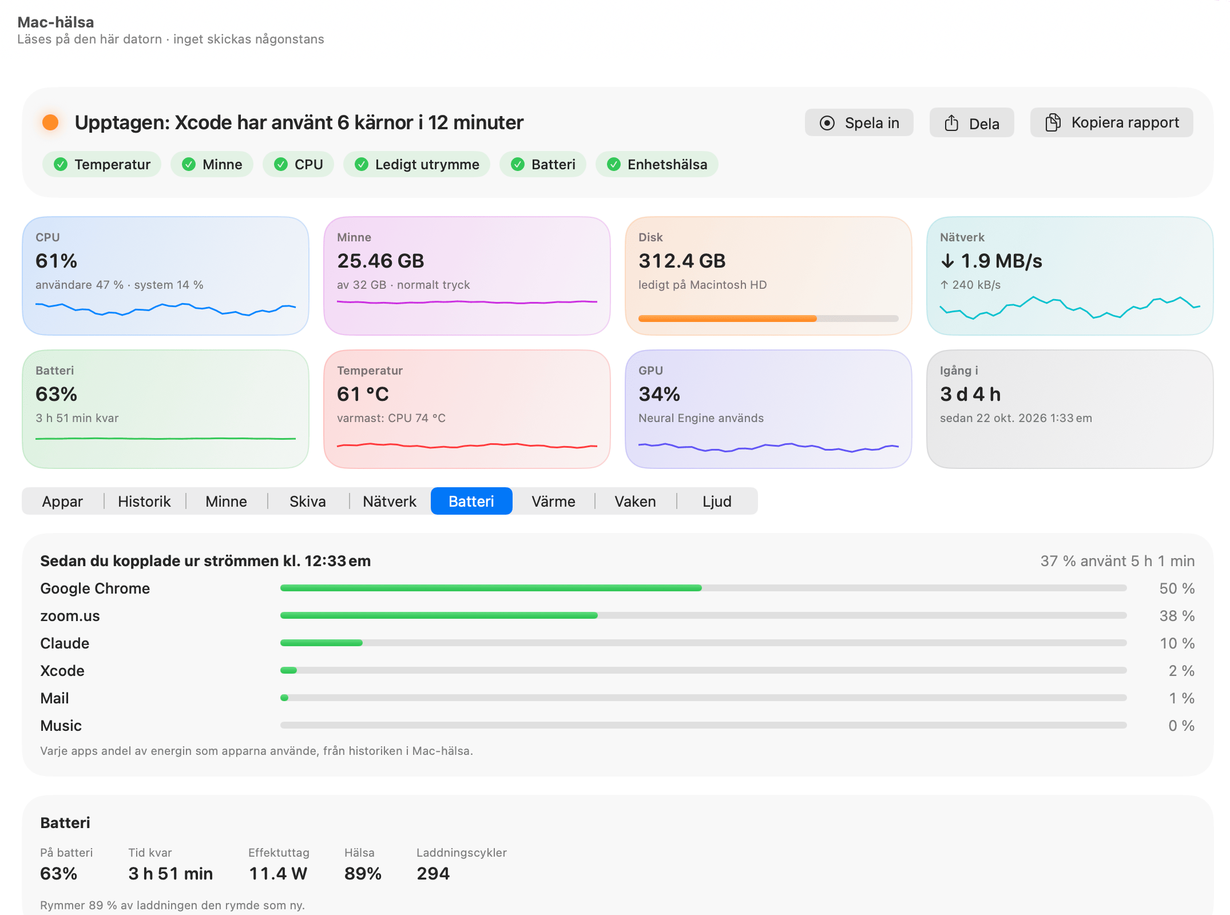The width and height of the screenshot is (1230, 915).
Task: Go to the Skiva tab
Action: tap(308, 502)
